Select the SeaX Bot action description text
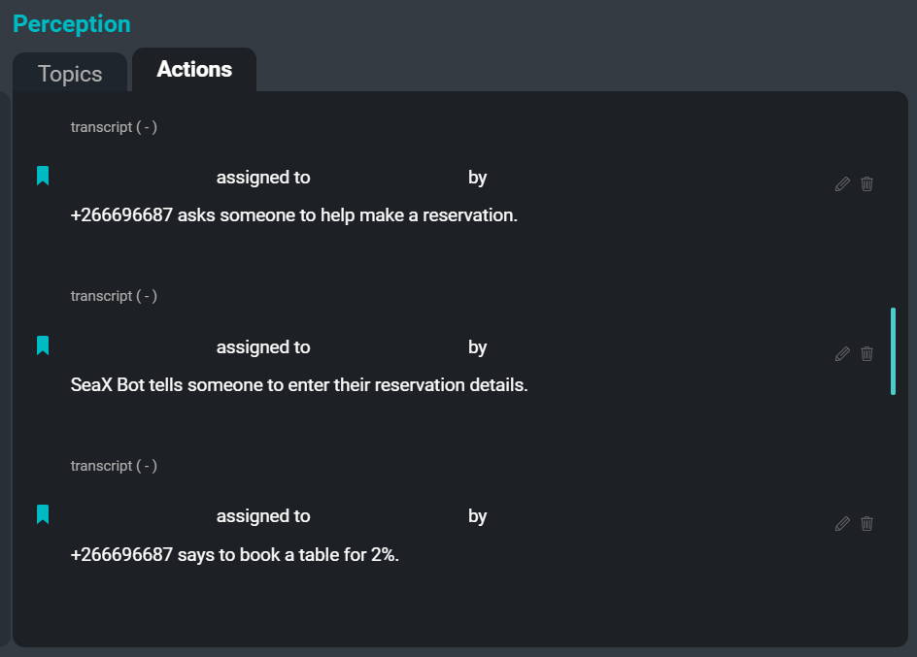Screen dimensions: 917x657 (299, 384)
